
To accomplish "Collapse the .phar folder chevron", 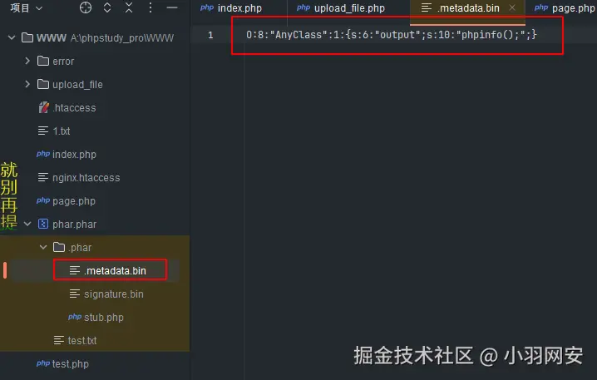I will [x=43, y=247].
